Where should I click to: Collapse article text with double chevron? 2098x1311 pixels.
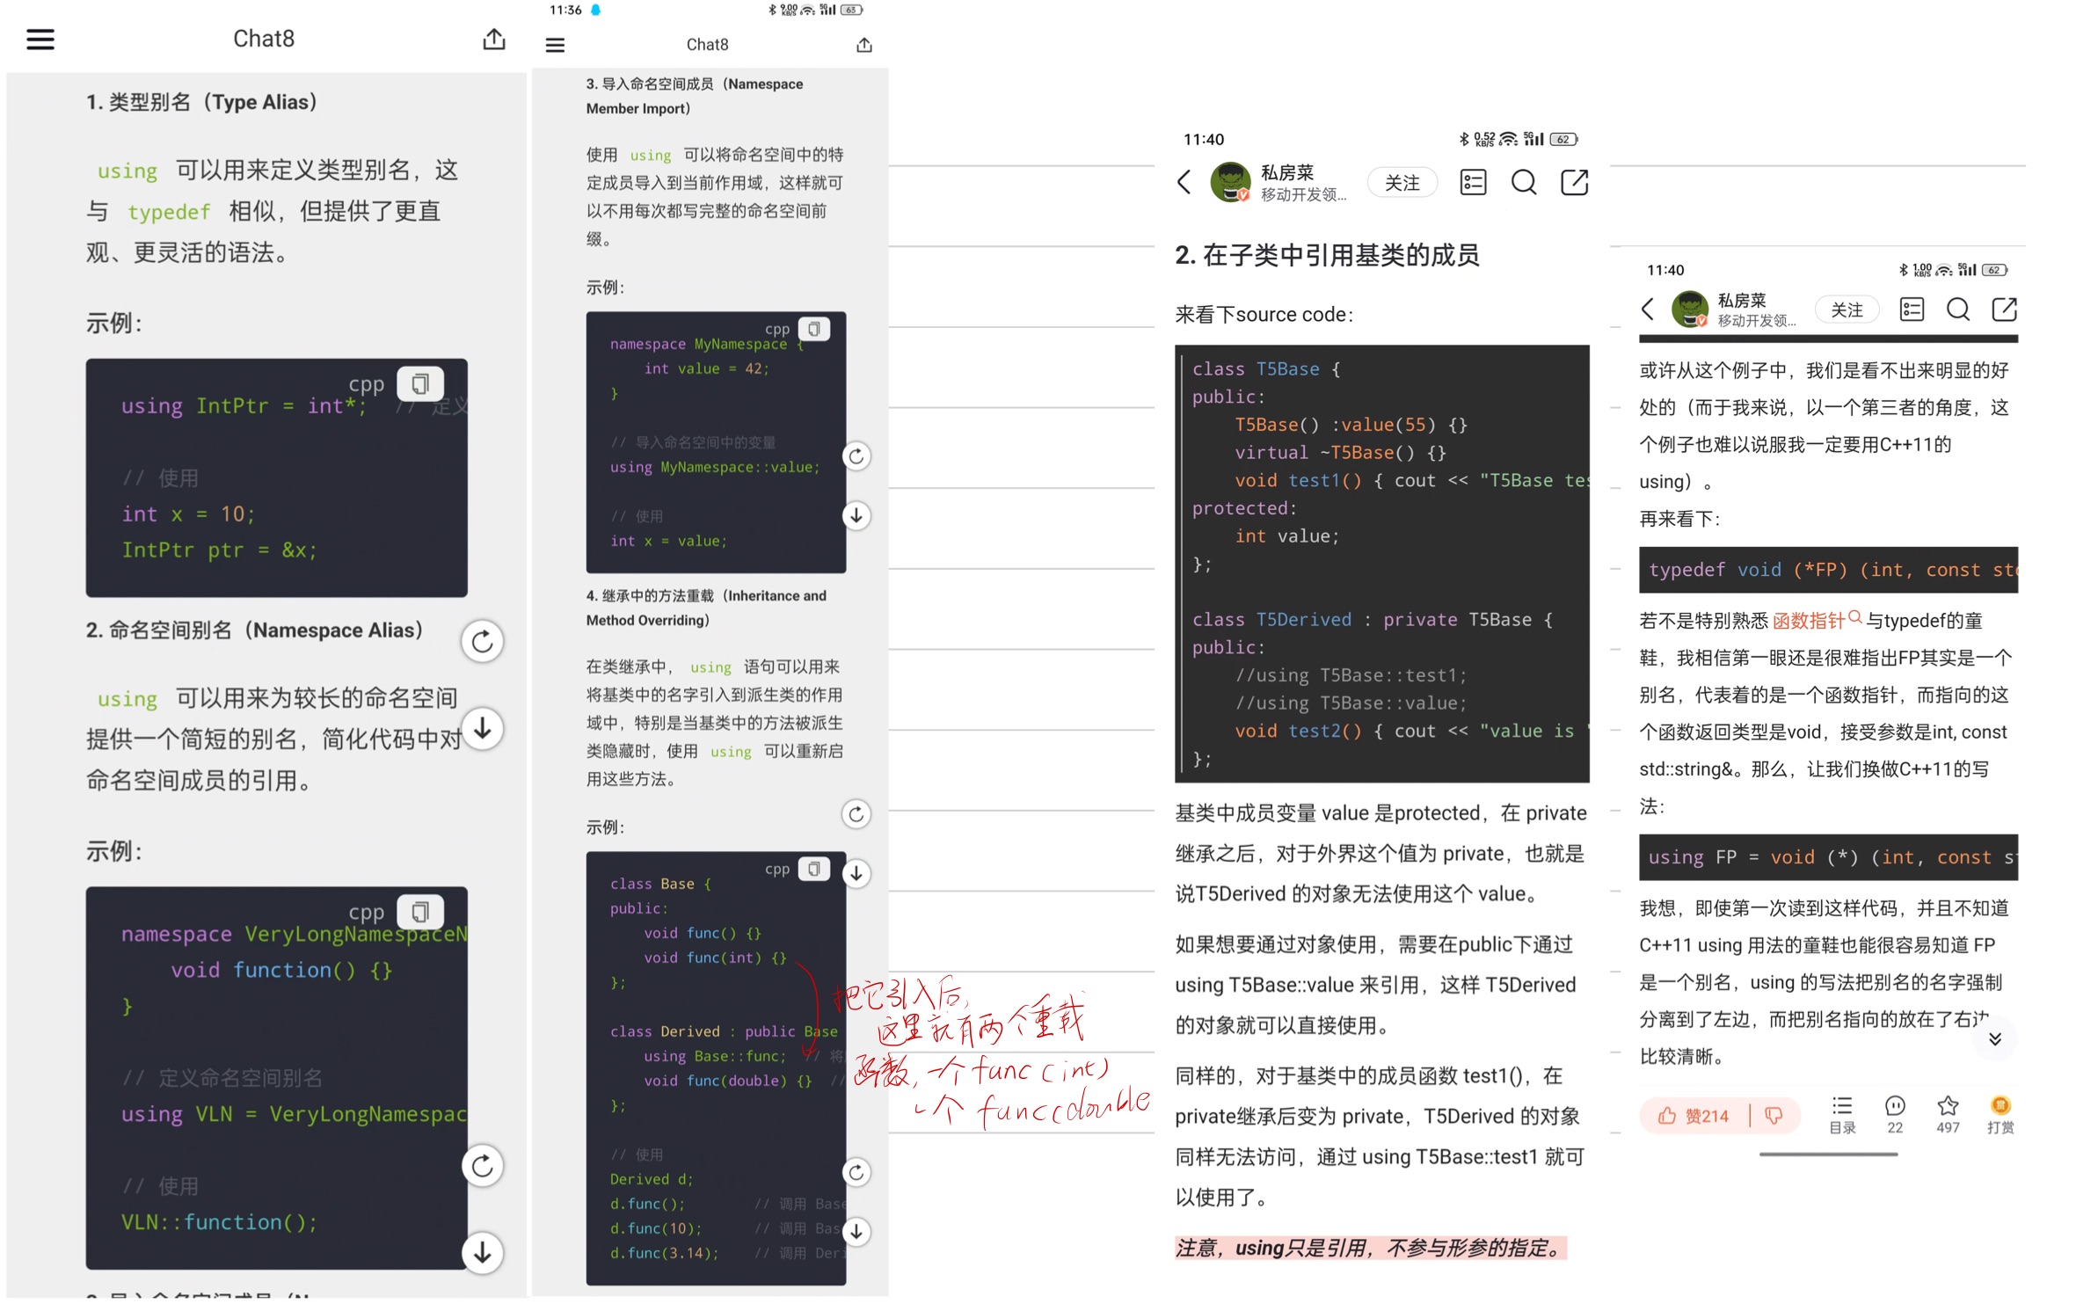point(1994,1039)
